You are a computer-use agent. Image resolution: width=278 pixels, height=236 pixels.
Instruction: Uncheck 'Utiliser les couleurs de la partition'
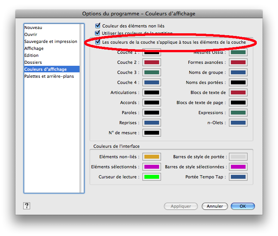click(98, 34)
